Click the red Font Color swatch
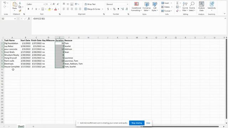 click(x=56, y=9)
